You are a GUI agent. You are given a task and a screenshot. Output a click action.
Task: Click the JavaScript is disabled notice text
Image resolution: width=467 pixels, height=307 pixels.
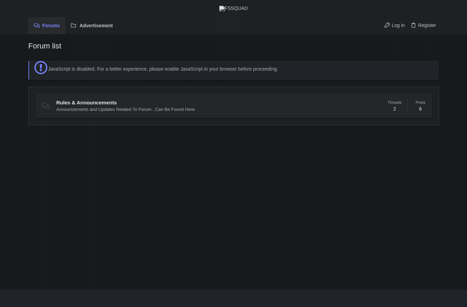pyautogui.click(x=163, y=69)
